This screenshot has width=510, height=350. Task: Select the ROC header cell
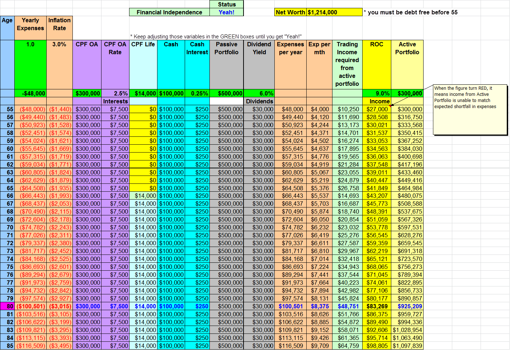tap(377, 65)
